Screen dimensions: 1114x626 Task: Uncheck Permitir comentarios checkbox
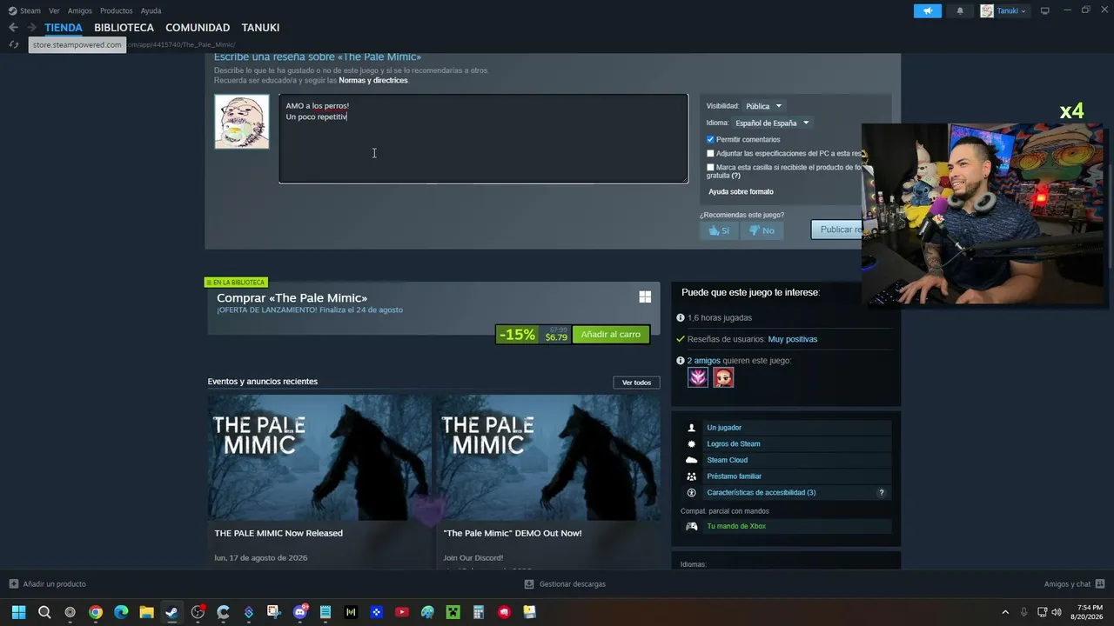point(710,139)
